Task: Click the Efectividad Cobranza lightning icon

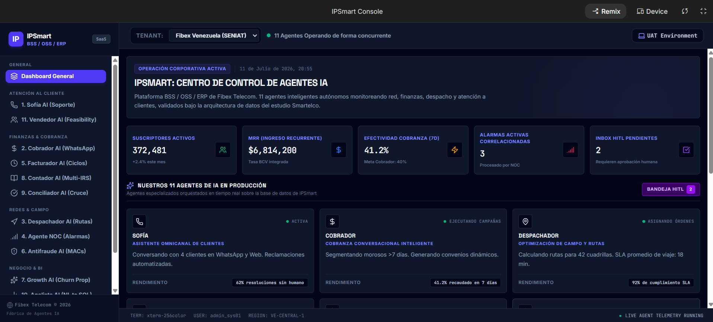Action: click(455, 150)
